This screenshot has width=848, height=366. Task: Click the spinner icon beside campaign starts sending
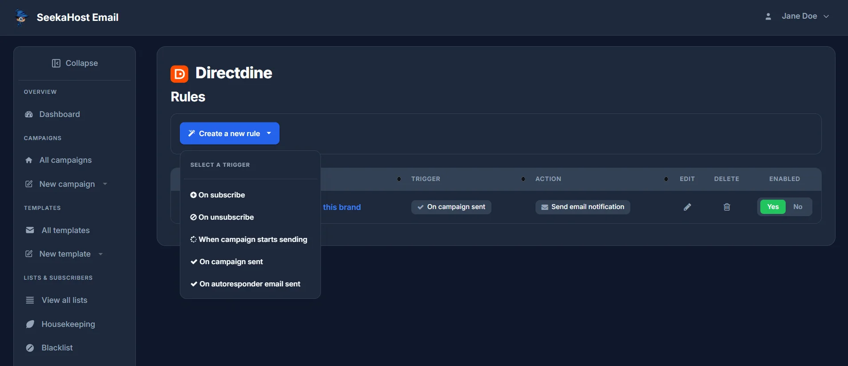[x=193, y=239]
